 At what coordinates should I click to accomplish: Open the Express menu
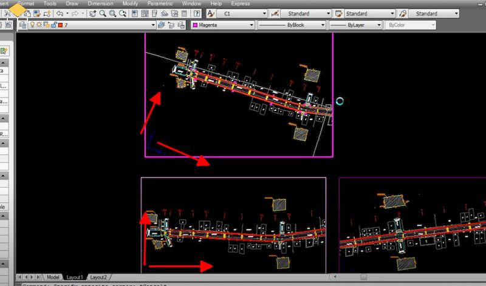click(x=240, y=4)
